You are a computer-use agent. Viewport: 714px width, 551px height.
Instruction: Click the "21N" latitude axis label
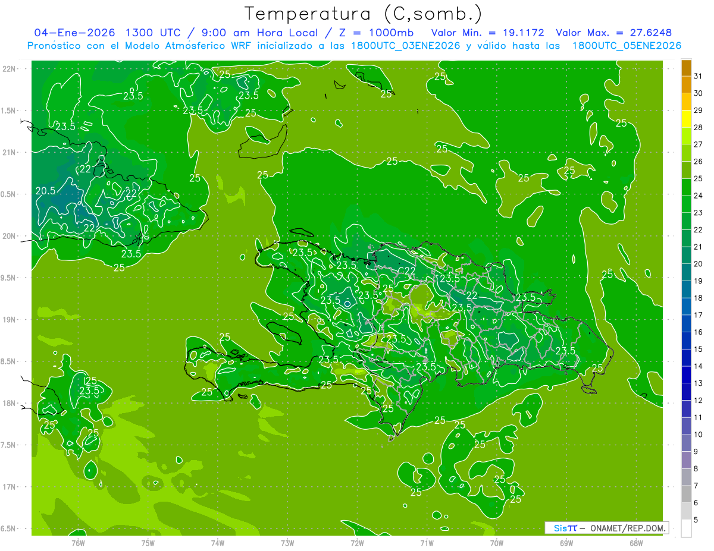(9, 153)
